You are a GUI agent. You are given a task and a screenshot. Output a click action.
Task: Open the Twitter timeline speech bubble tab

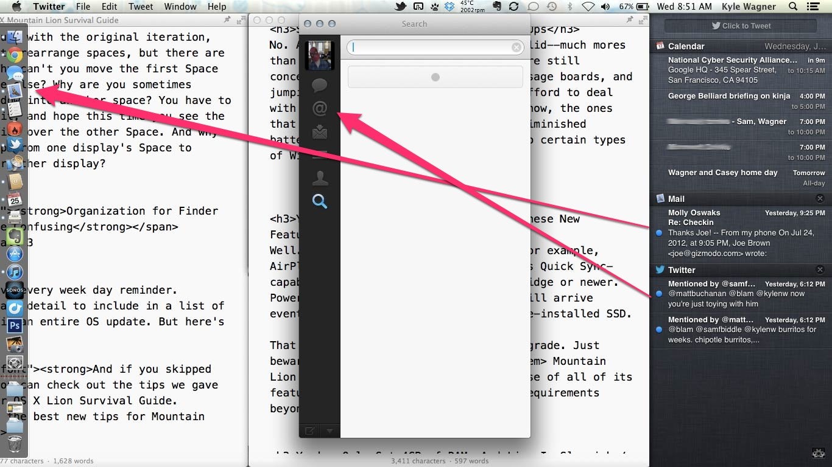coord(320,85)
